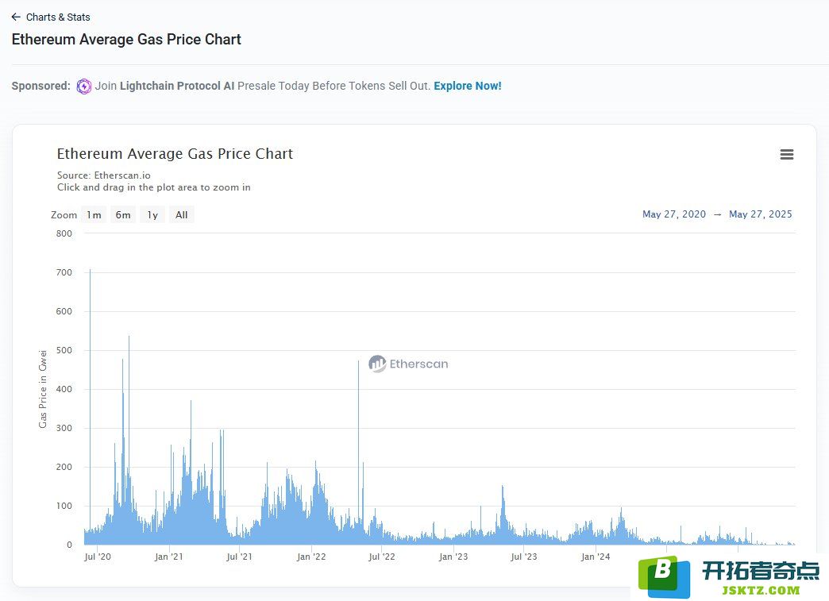Open the chart hamburger context menu

[787, 154]
